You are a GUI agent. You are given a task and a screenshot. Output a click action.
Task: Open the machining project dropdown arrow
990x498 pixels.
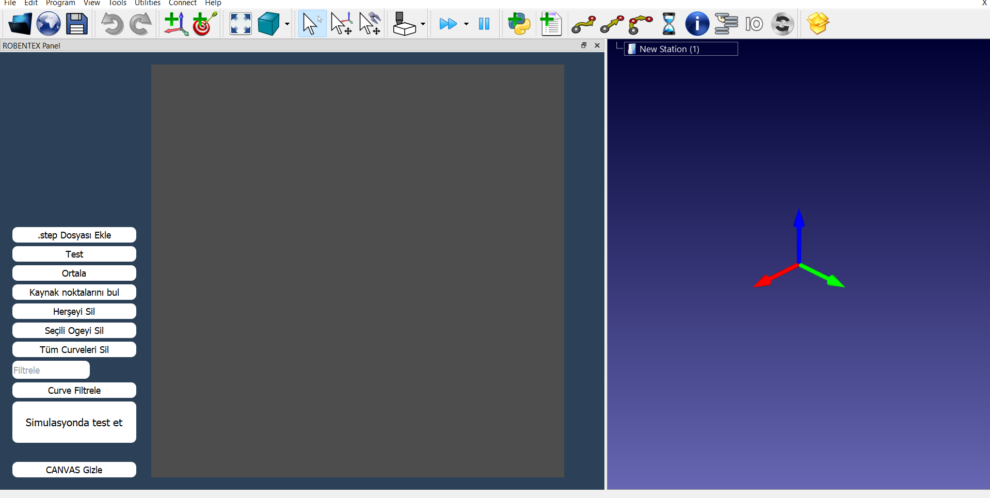[x=423, y=24]
